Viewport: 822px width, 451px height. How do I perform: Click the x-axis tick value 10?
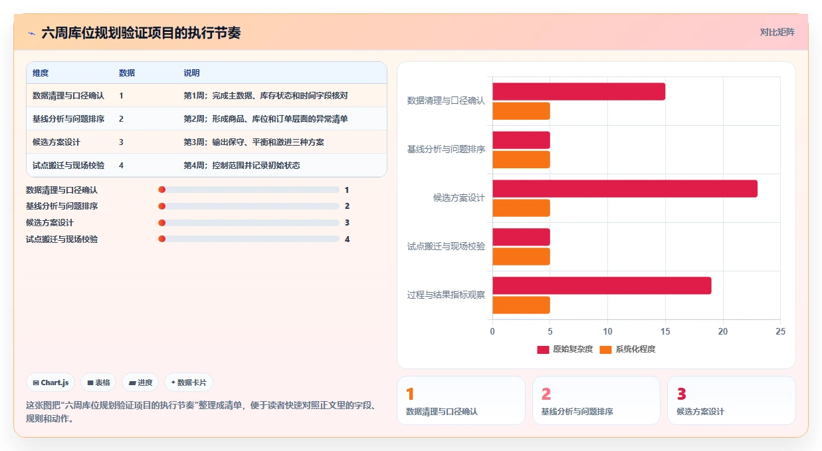[607, 331]
